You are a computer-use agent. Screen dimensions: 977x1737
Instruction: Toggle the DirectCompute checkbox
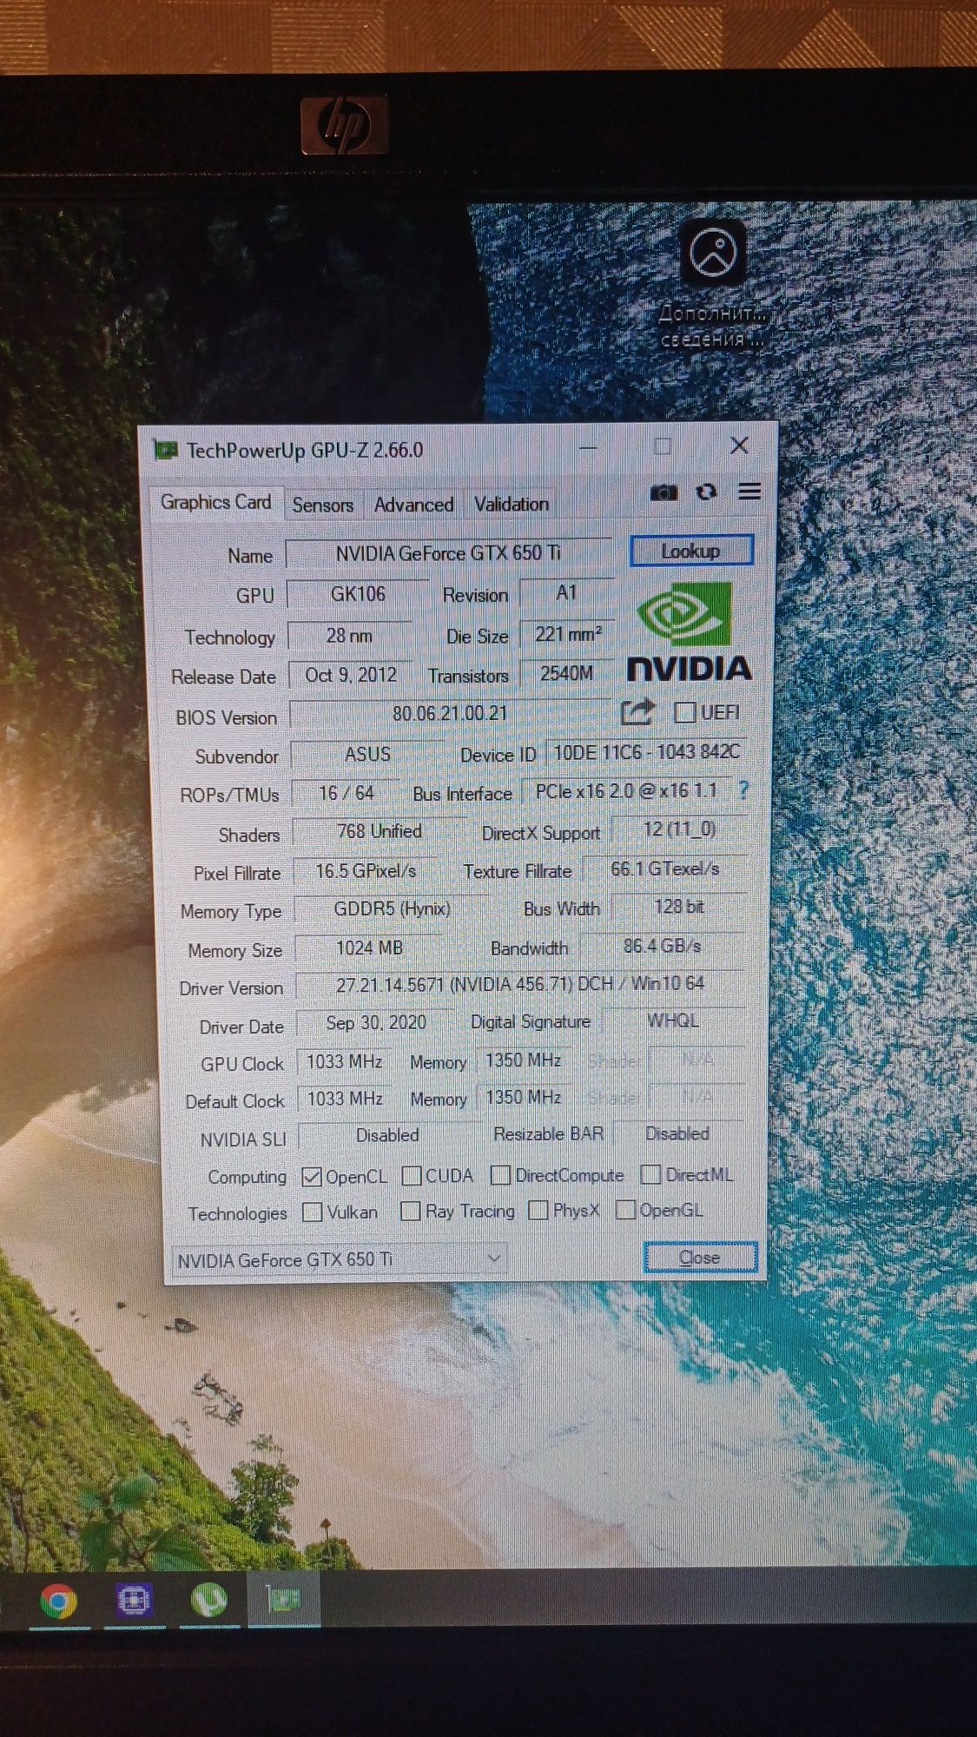499,1174
